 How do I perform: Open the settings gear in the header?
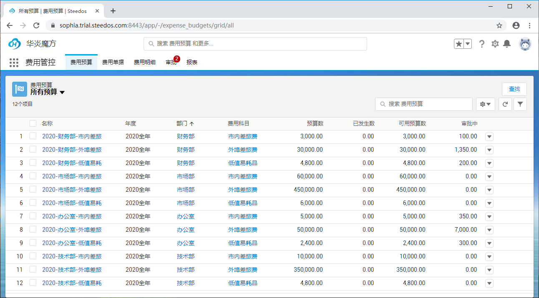[x=495, y=43]
